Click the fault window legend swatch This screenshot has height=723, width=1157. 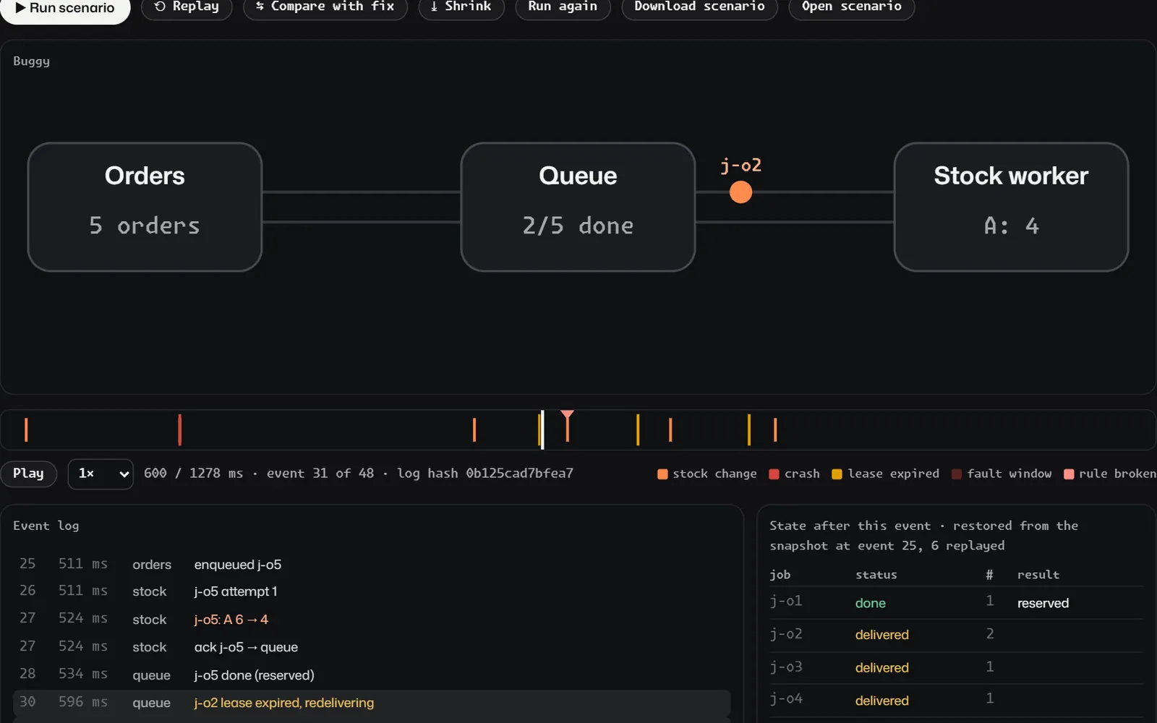click(957, 474)
